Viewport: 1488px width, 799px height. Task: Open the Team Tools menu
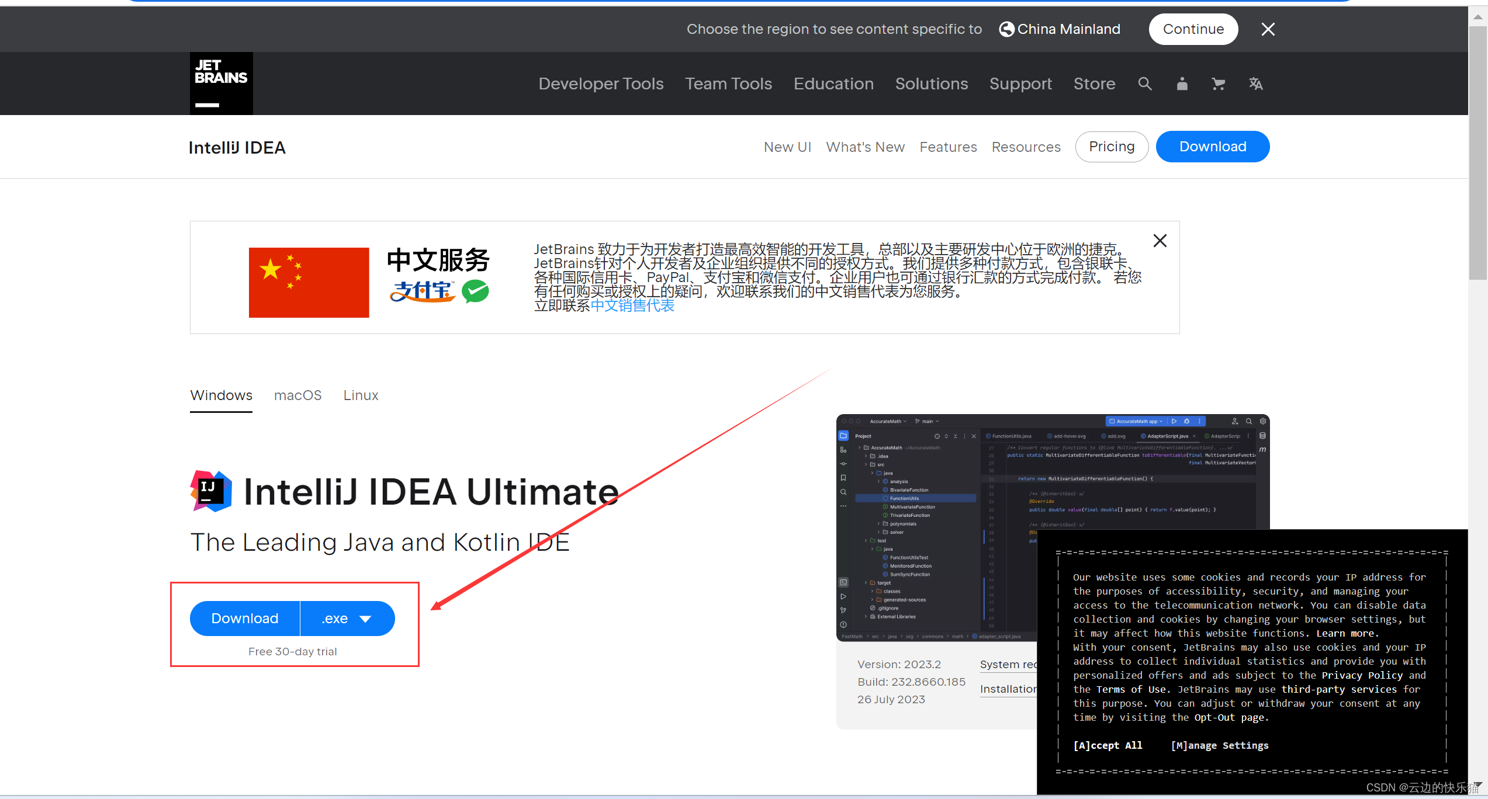click(728, 84)
